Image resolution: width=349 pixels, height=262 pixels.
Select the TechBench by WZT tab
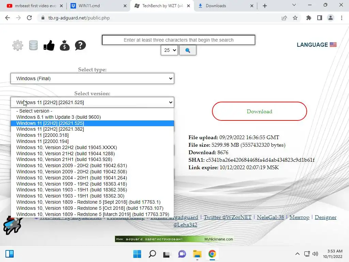pyautogui.click(x=161, y=6)
